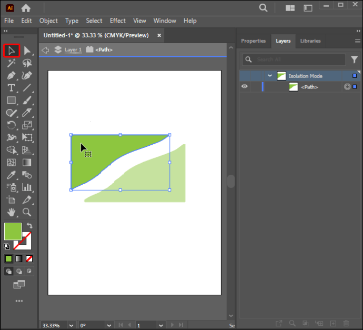Select the Warp tool
The width and height of the screenshot is (363, 330).
pyautogui.click(x=12, y=137)
